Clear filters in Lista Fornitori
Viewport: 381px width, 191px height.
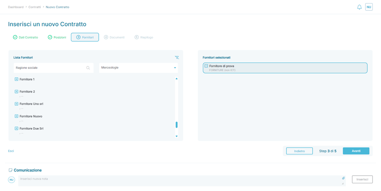point(177,57)
